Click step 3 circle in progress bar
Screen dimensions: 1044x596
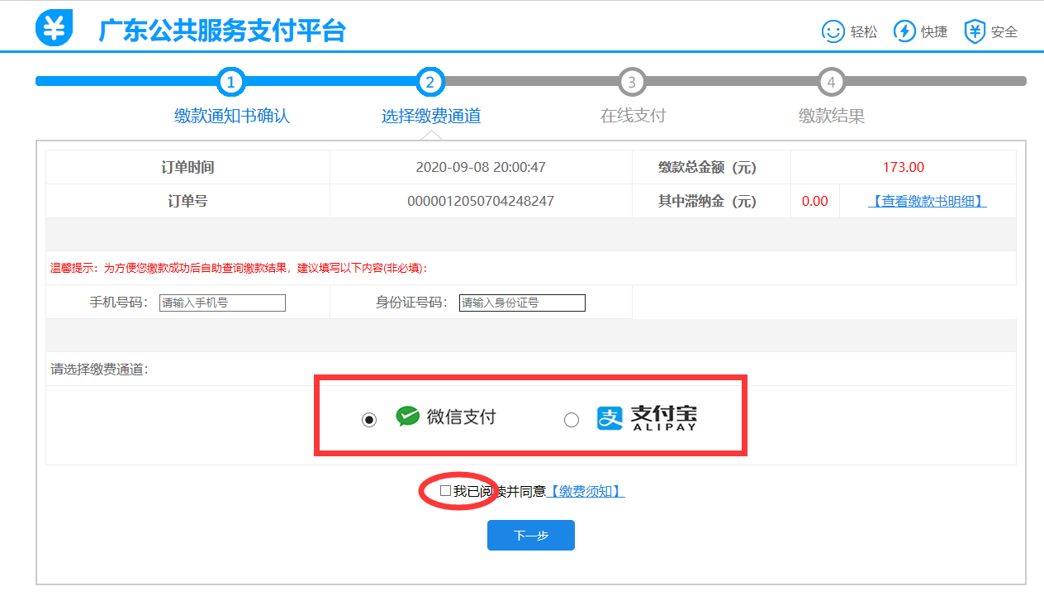pos(632,82)
